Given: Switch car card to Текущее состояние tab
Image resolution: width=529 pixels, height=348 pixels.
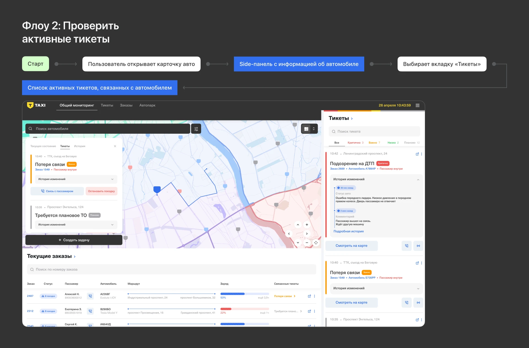Looking at the screenshot, I should (x=43, y=146).
